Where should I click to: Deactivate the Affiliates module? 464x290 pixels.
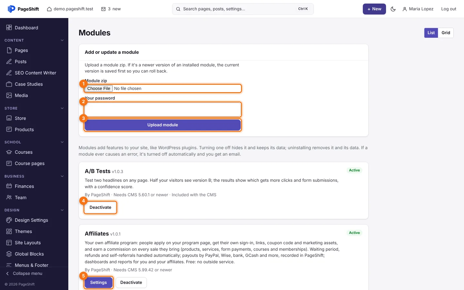[131, 283]
